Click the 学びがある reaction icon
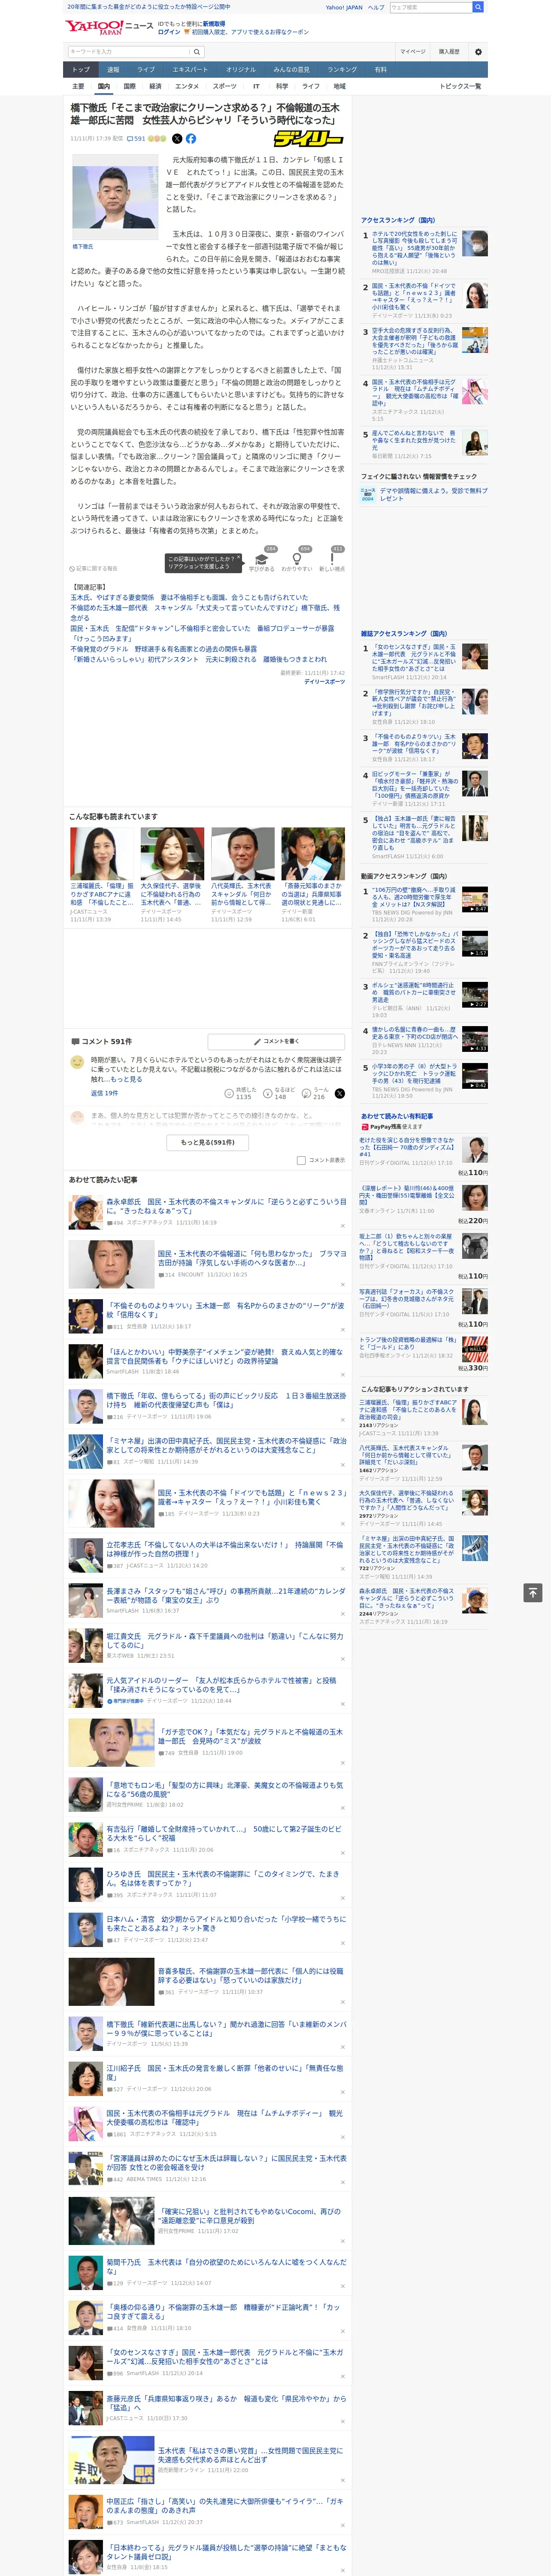 [262, 560]
